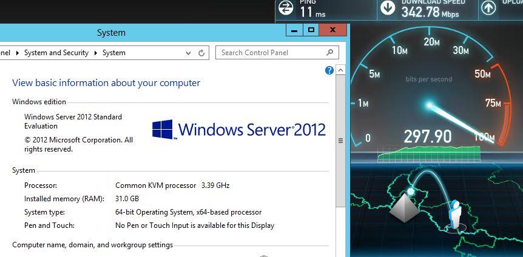Click the Installed memory (RAM) label
Image resolution: width=523 pixels, height=257 pixels.
[x=64, y=199]
